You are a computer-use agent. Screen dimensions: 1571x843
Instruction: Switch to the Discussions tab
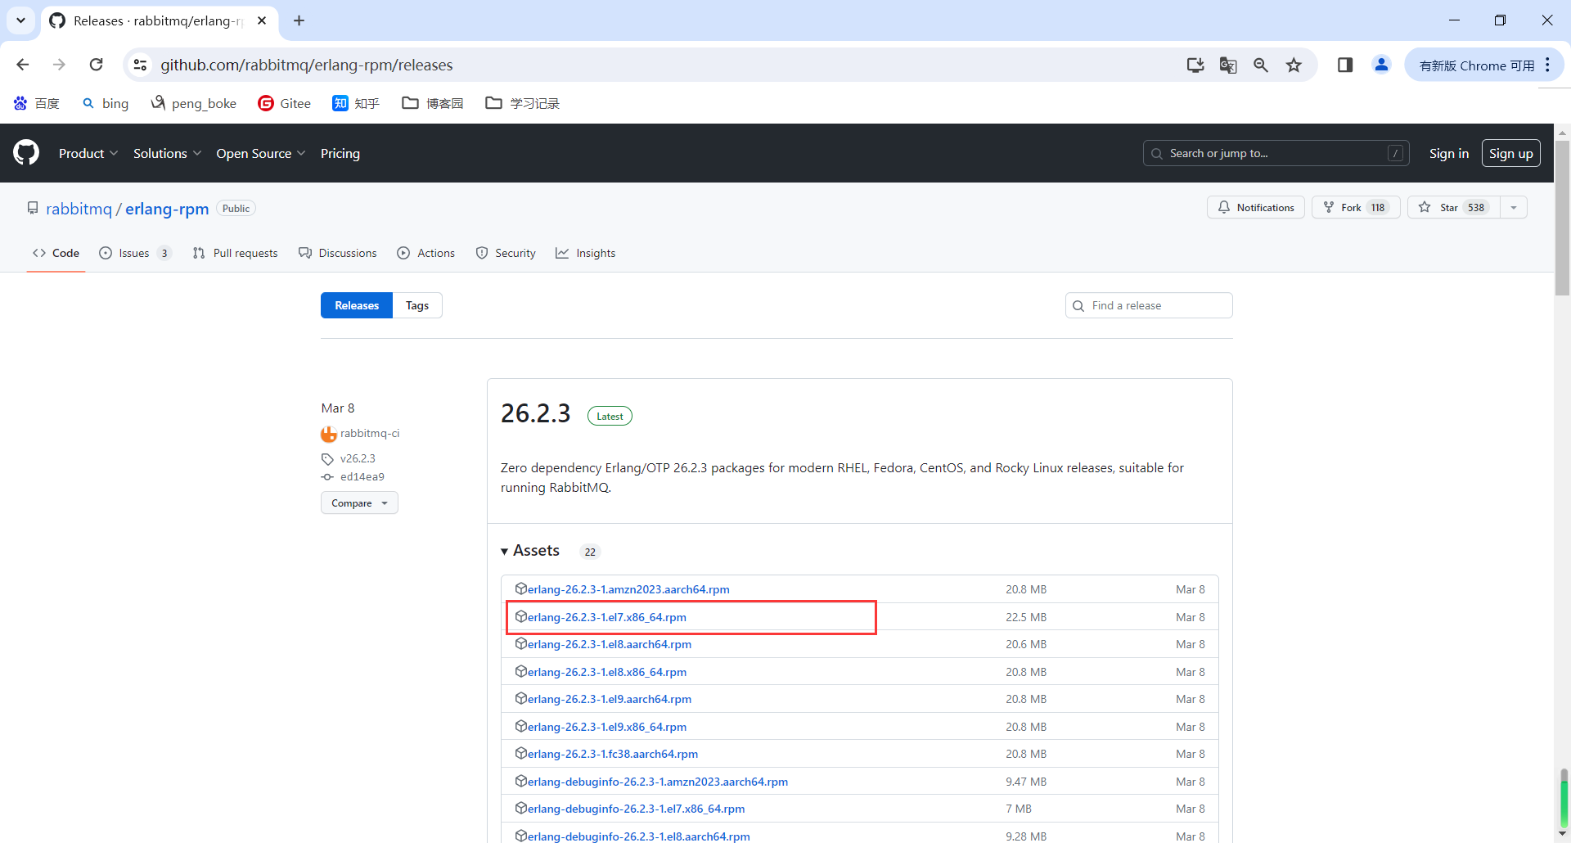tap(337, 253)
